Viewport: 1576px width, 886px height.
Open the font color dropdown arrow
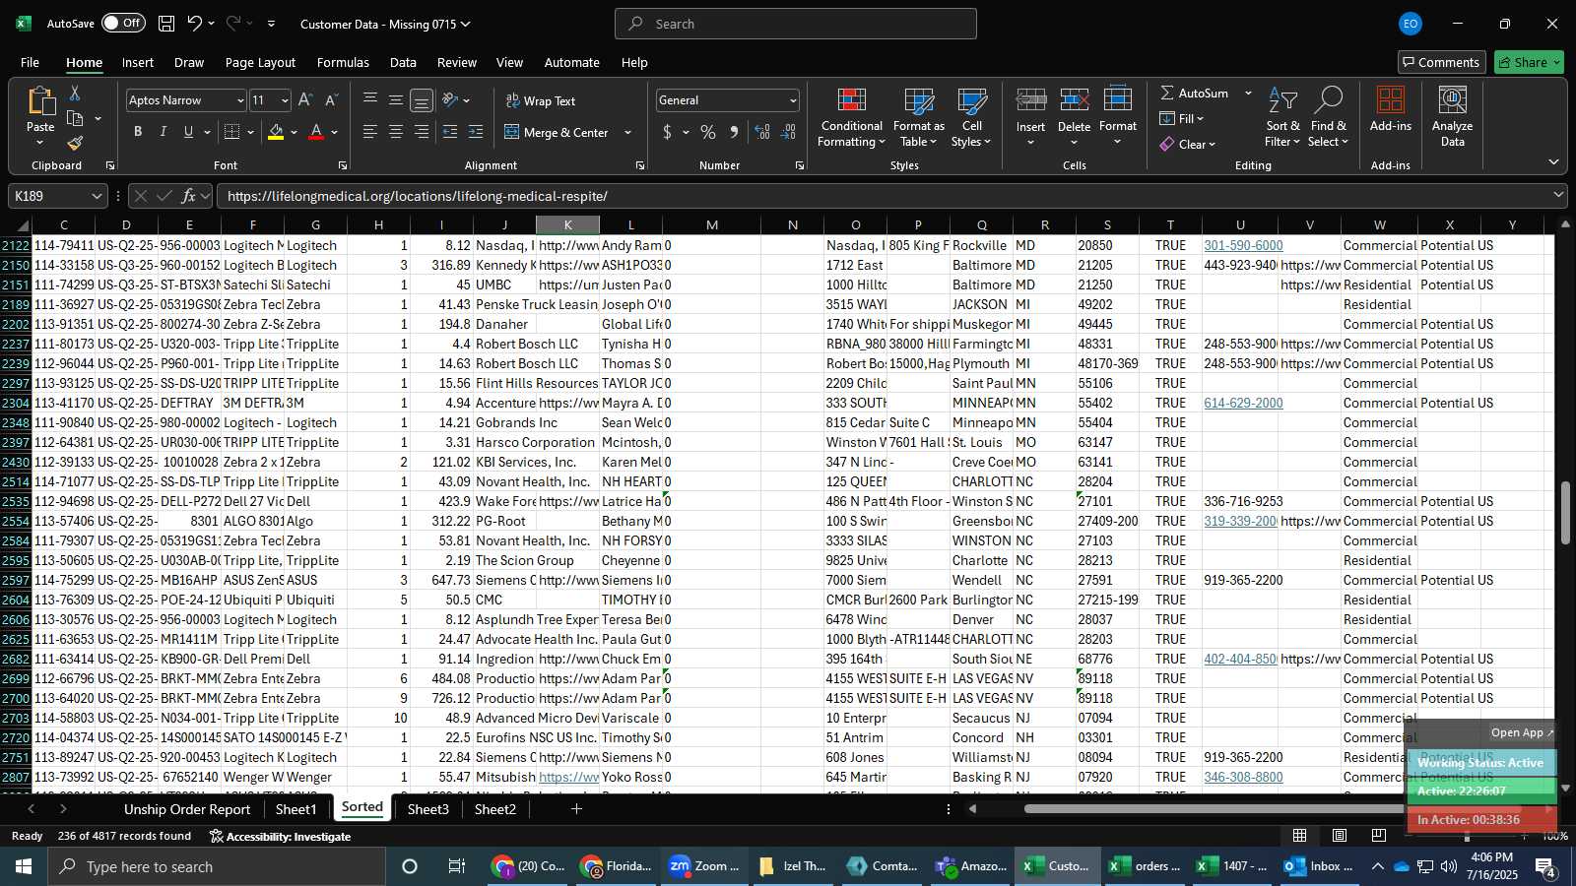point(335,132)
